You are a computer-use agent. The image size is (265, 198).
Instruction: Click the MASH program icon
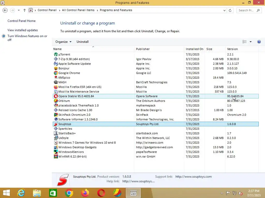click(x=56, y=82)
